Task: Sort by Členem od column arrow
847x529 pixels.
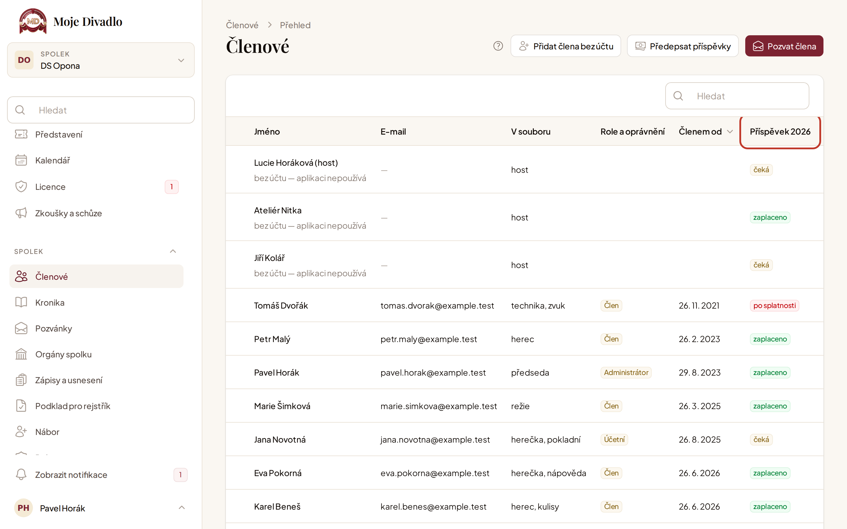Action: tap(730, 132)
